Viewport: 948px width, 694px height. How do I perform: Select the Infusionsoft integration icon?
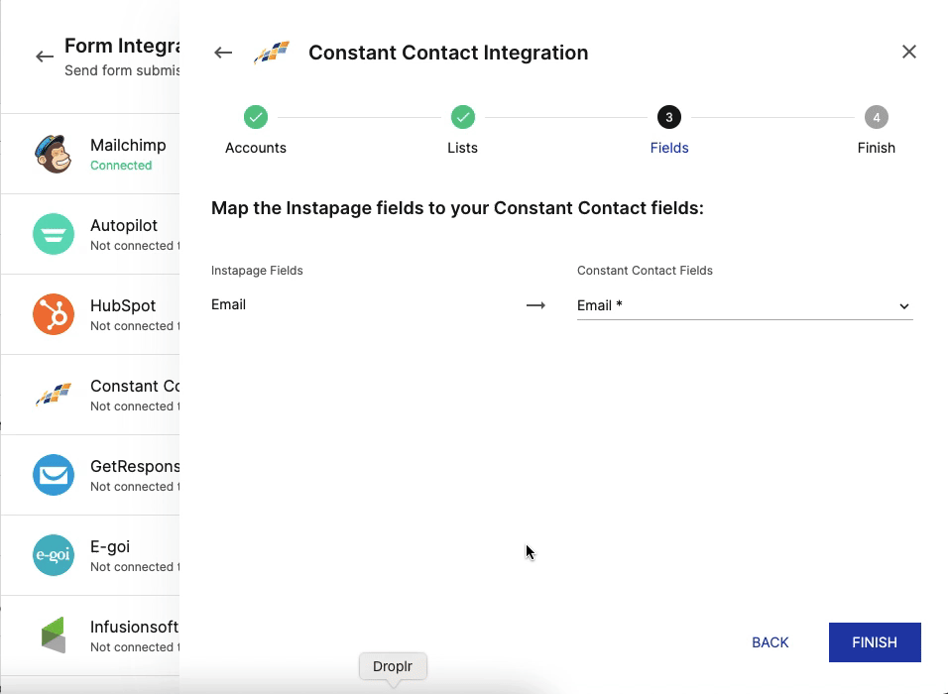coord(54,636)
